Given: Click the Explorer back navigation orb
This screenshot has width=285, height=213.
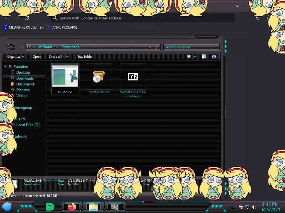Looking at the screenshot, I should [11, 47].
